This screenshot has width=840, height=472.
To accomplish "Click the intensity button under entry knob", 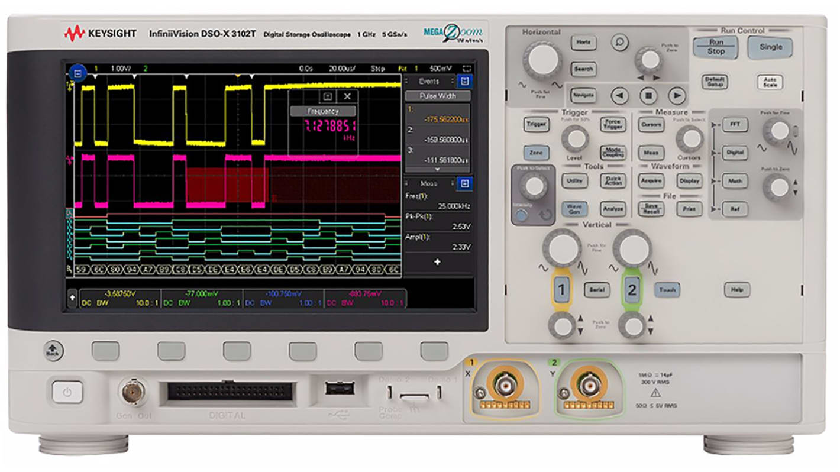I will click(521, 215).
